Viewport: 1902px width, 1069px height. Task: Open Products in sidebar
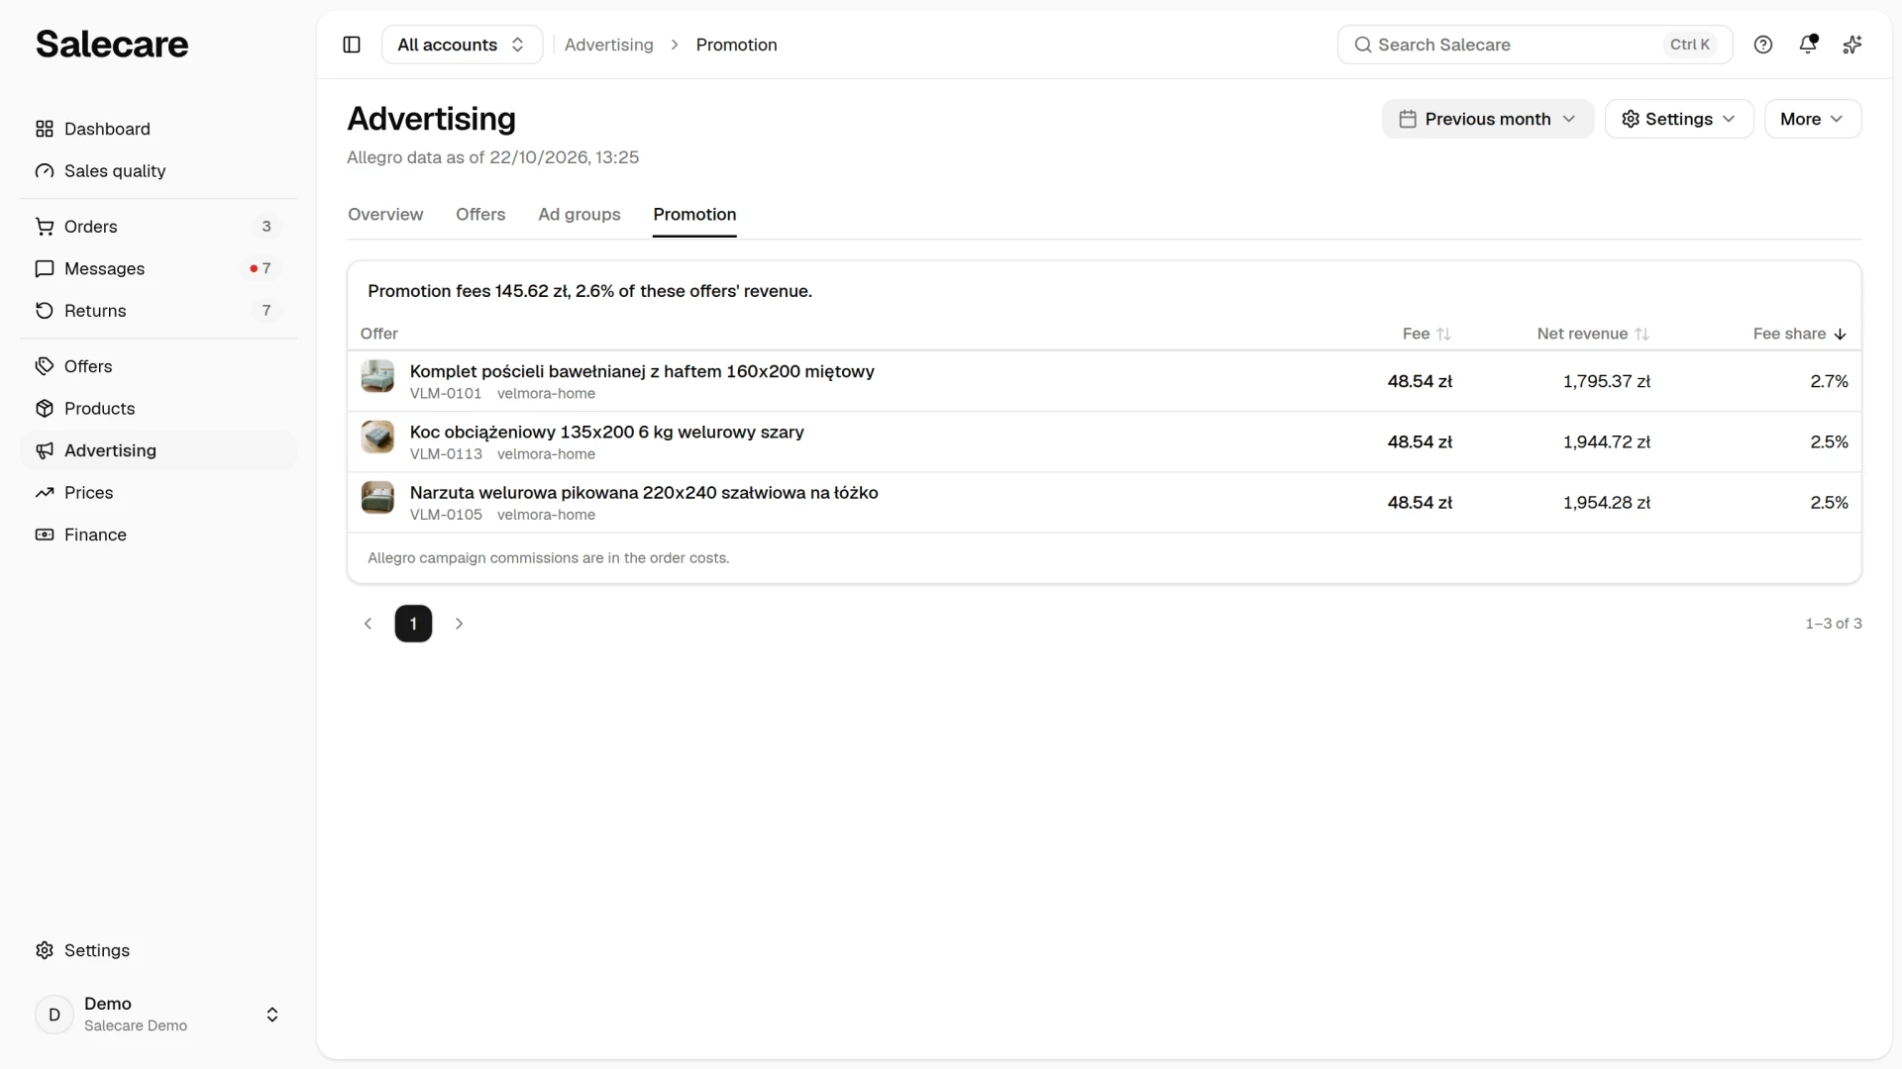click(158, 409)
